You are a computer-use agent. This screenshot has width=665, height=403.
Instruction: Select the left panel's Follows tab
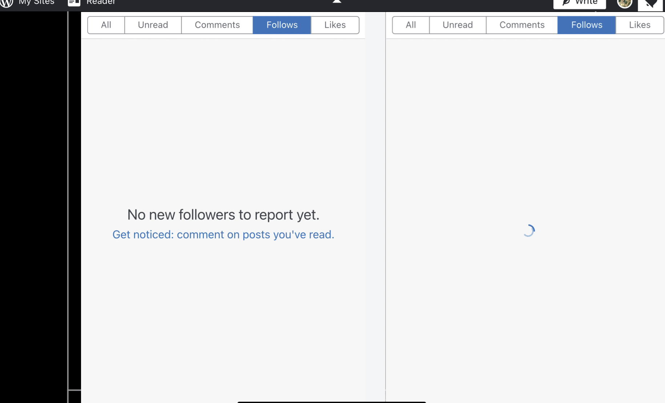coord(282,25)
